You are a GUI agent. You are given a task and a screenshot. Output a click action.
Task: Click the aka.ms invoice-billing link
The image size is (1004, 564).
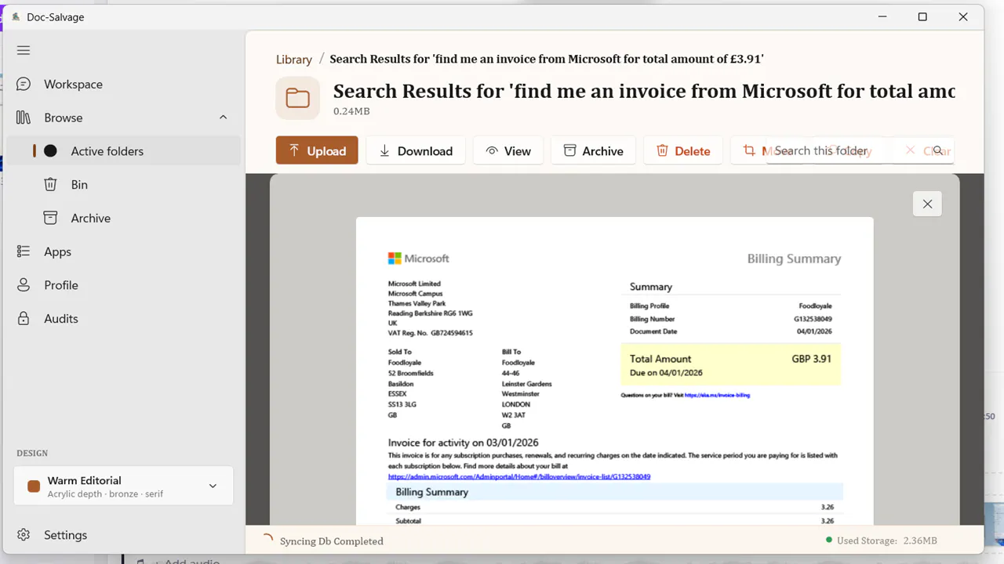pyautogui.click(x=717, y=396)
